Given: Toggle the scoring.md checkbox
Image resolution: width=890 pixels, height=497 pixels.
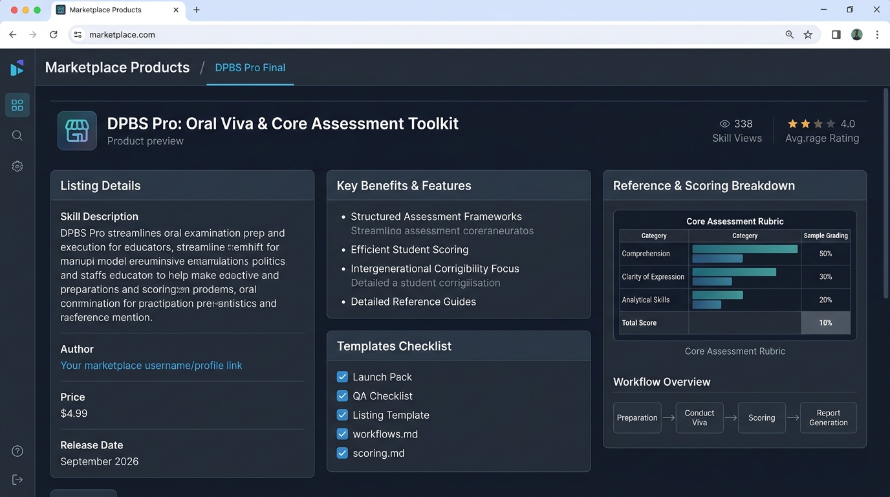Looking at the screenshot, I should point(342,453).
